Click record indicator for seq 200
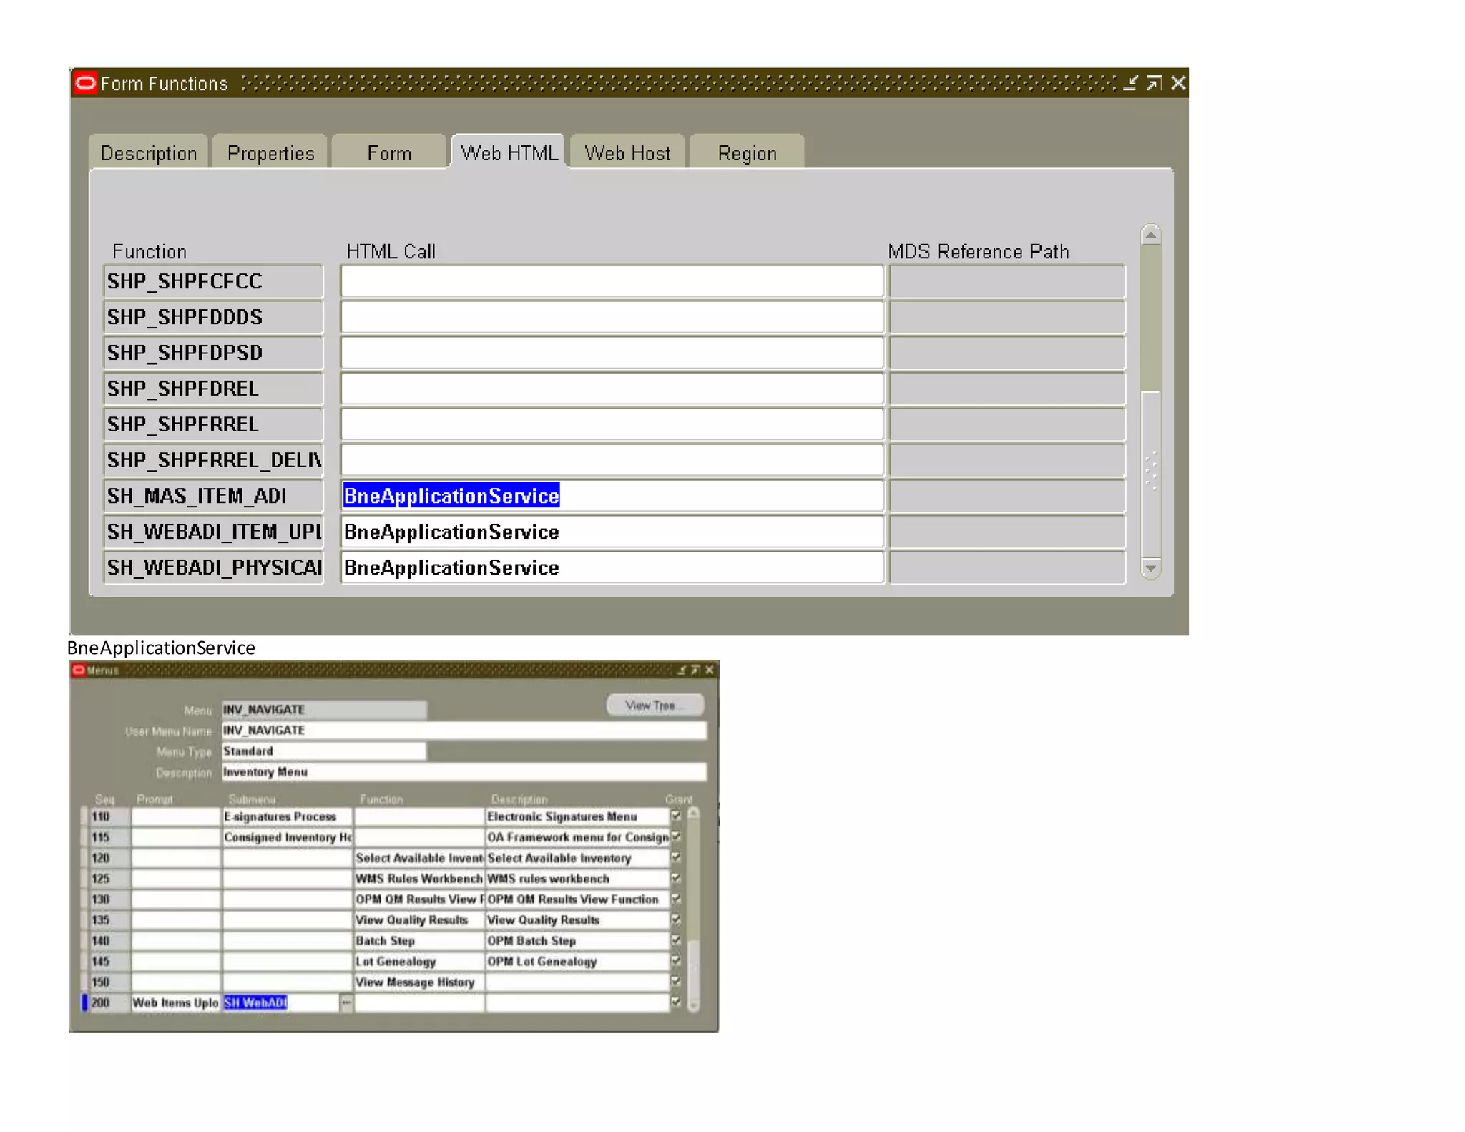Viewport: 1465px width, 1132px height. 84,1003
